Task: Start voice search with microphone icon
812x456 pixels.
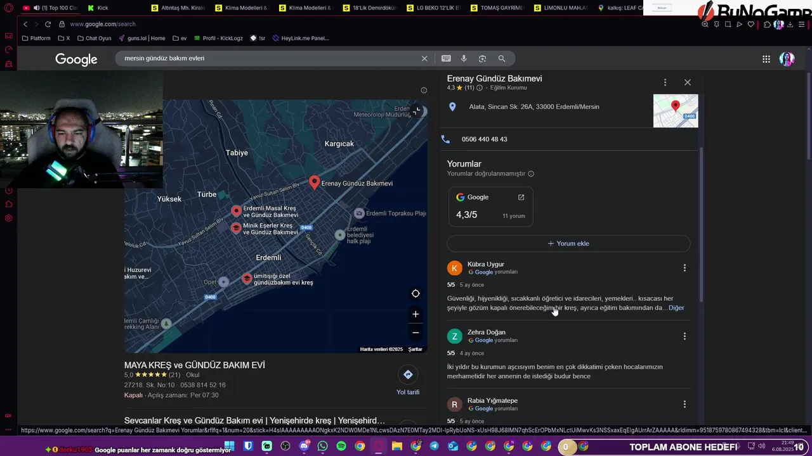Action: [x=464, y=58]
